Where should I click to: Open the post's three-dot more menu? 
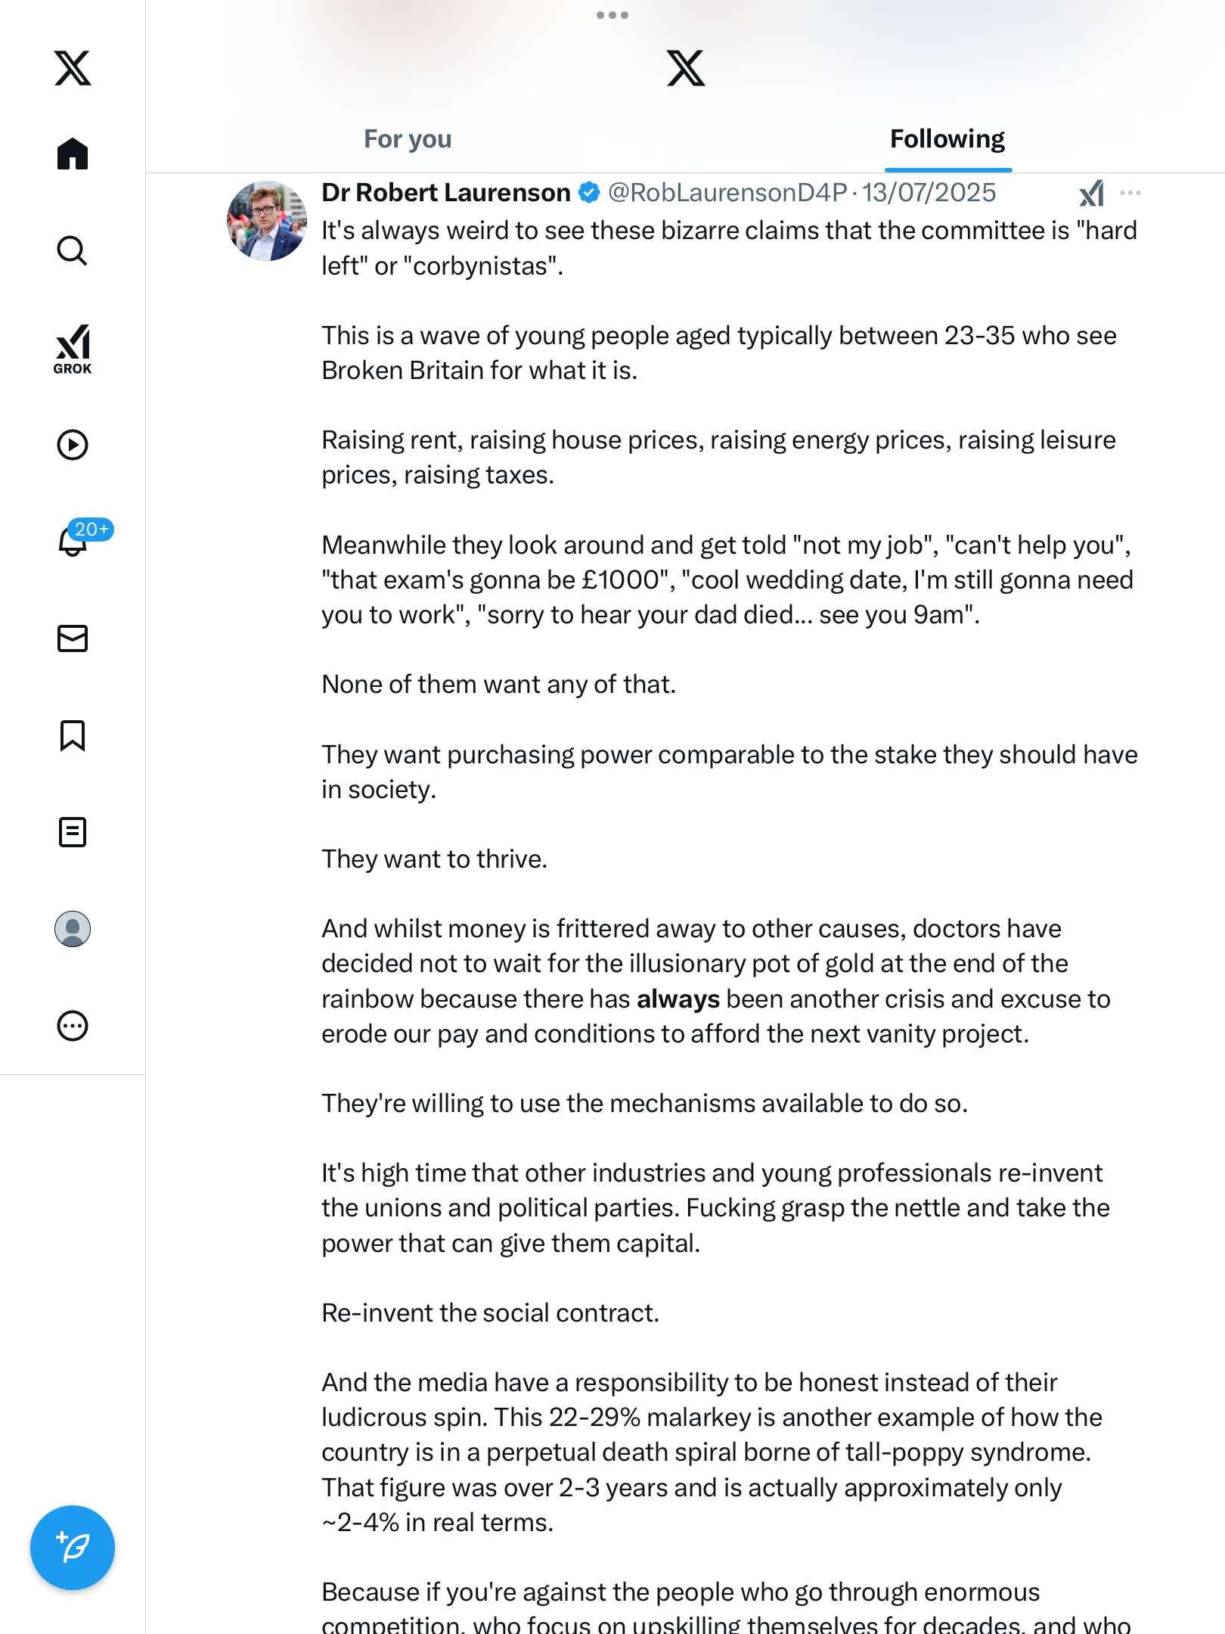coord(1130,194)
